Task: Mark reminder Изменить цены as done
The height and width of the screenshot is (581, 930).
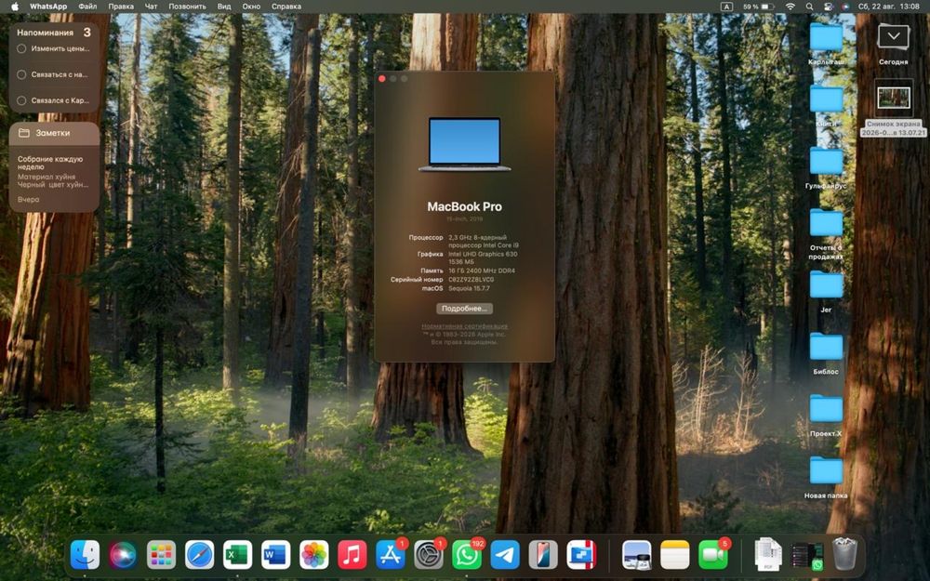Action: [x=22, y=48]
